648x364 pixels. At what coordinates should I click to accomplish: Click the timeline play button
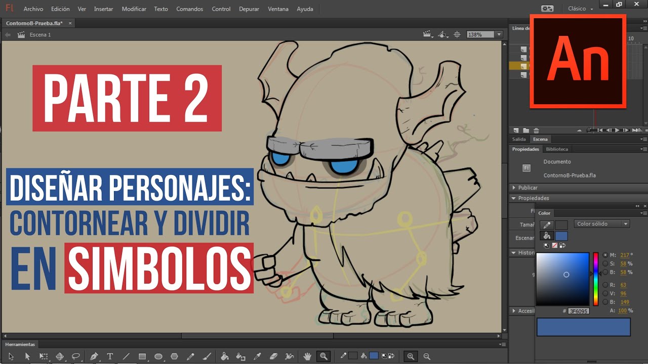point(617,130)
